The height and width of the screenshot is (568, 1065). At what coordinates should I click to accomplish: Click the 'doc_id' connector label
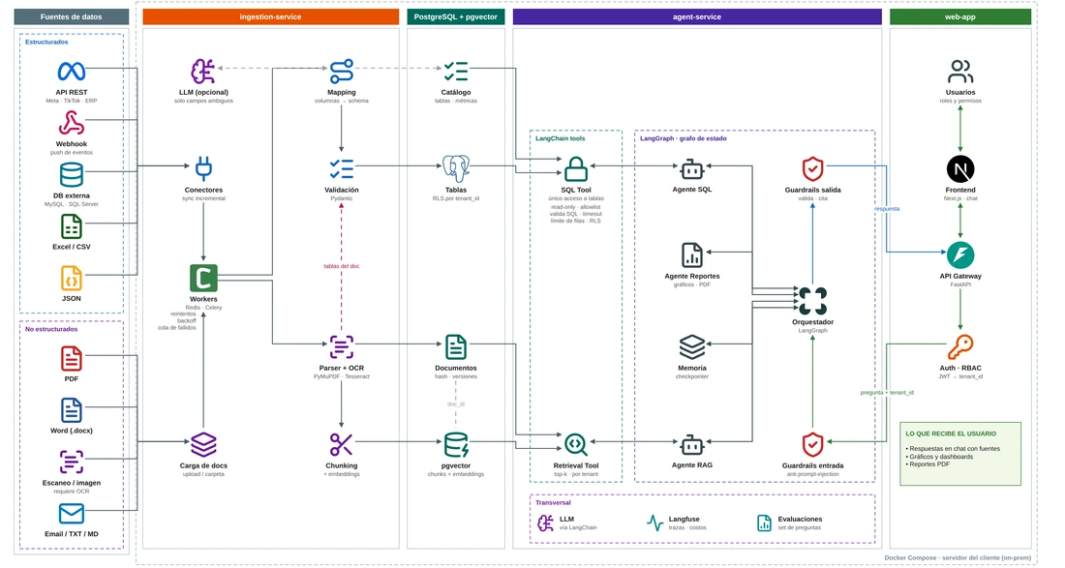point(456,404)
